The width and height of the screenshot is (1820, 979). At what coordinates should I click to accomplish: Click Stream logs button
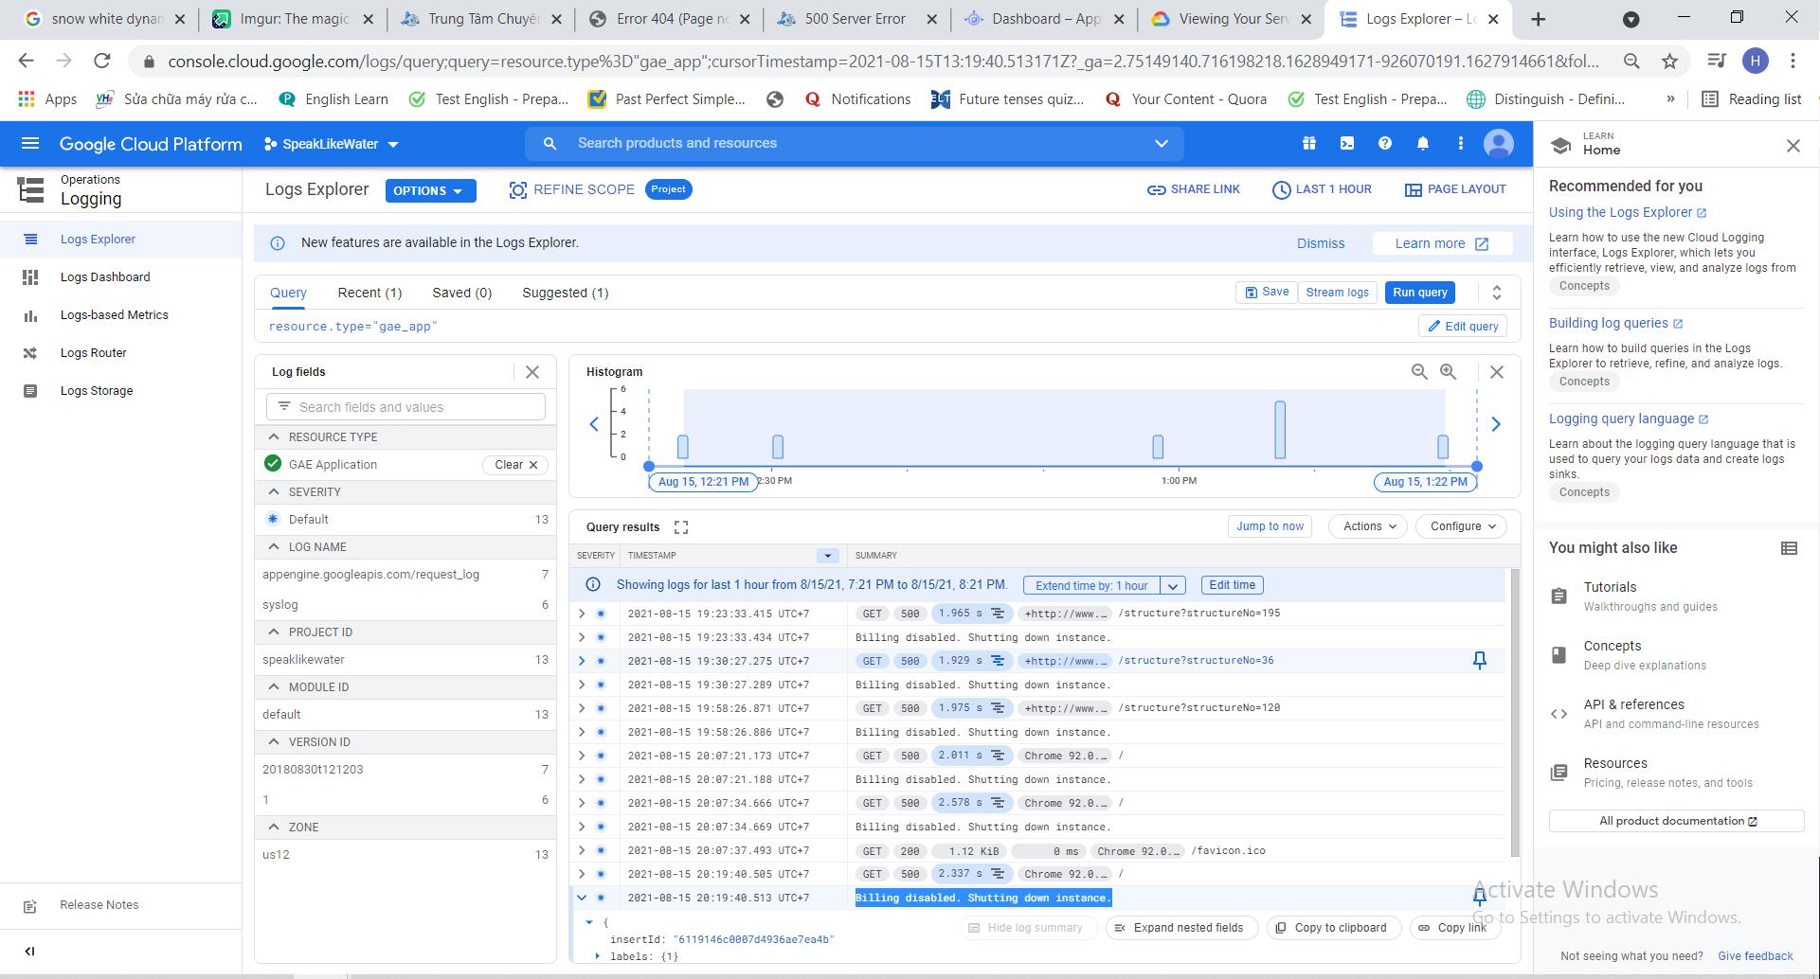(1337, 293)
